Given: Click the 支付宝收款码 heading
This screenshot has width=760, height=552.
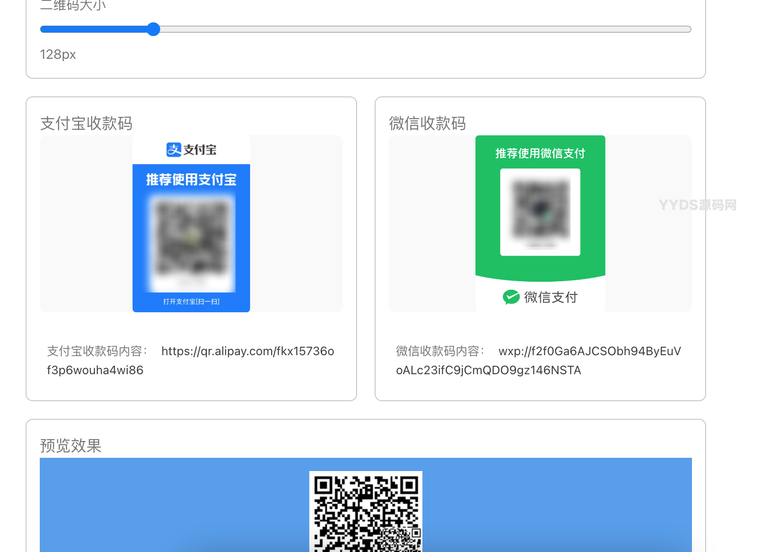Looking at the screenshot, I should [x=86, y=123].
